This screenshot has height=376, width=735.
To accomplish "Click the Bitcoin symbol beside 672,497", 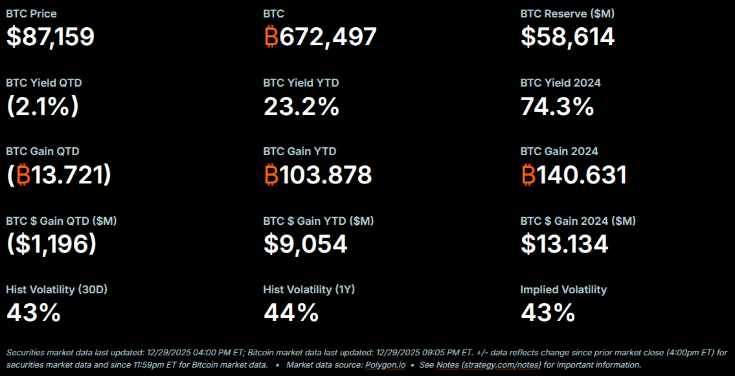I will [271, 37].
